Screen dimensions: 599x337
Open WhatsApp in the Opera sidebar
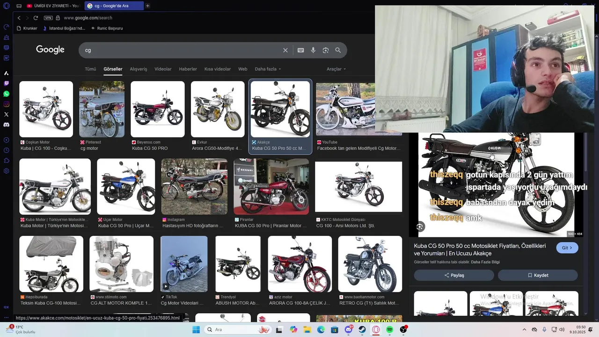pyautogui.click(x=6, y=94)
